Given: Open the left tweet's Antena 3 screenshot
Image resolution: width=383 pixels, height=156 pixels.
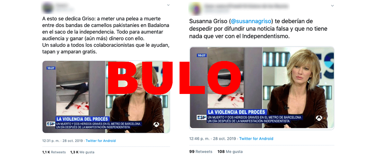Looking at the screenshot, I should [x=106, y=97].
